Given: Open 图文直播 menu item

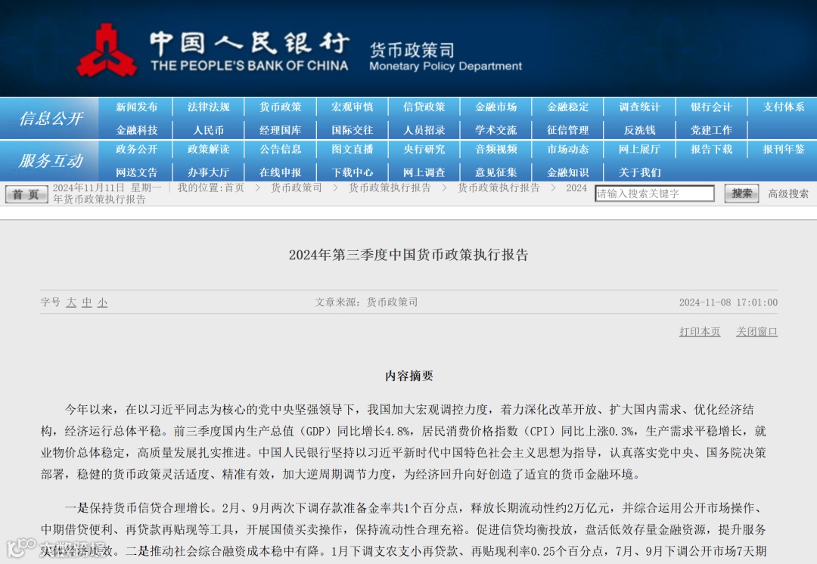Looking at the screenshot, I should click(x=353, y=149).
